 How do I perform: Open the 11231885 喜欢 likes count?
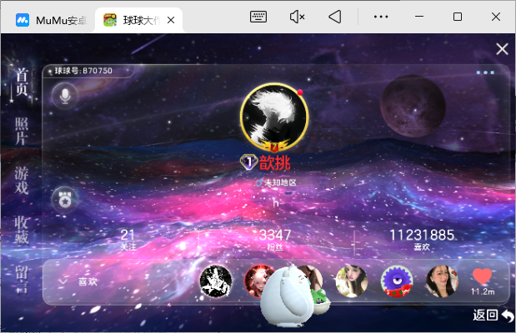tap(422, 240)
